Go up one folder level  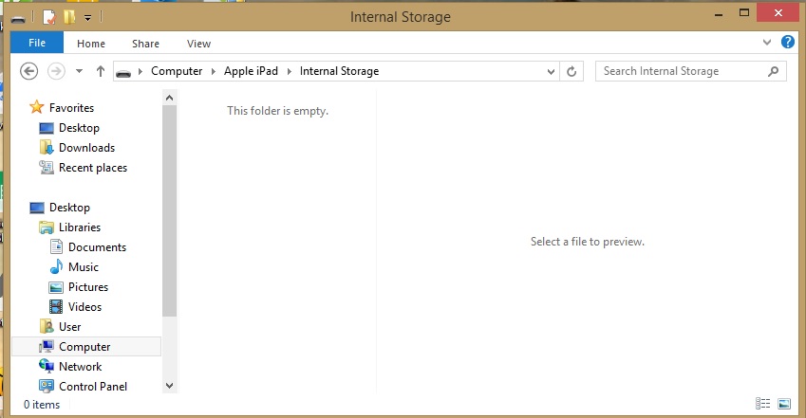click(x=101, y=71)
